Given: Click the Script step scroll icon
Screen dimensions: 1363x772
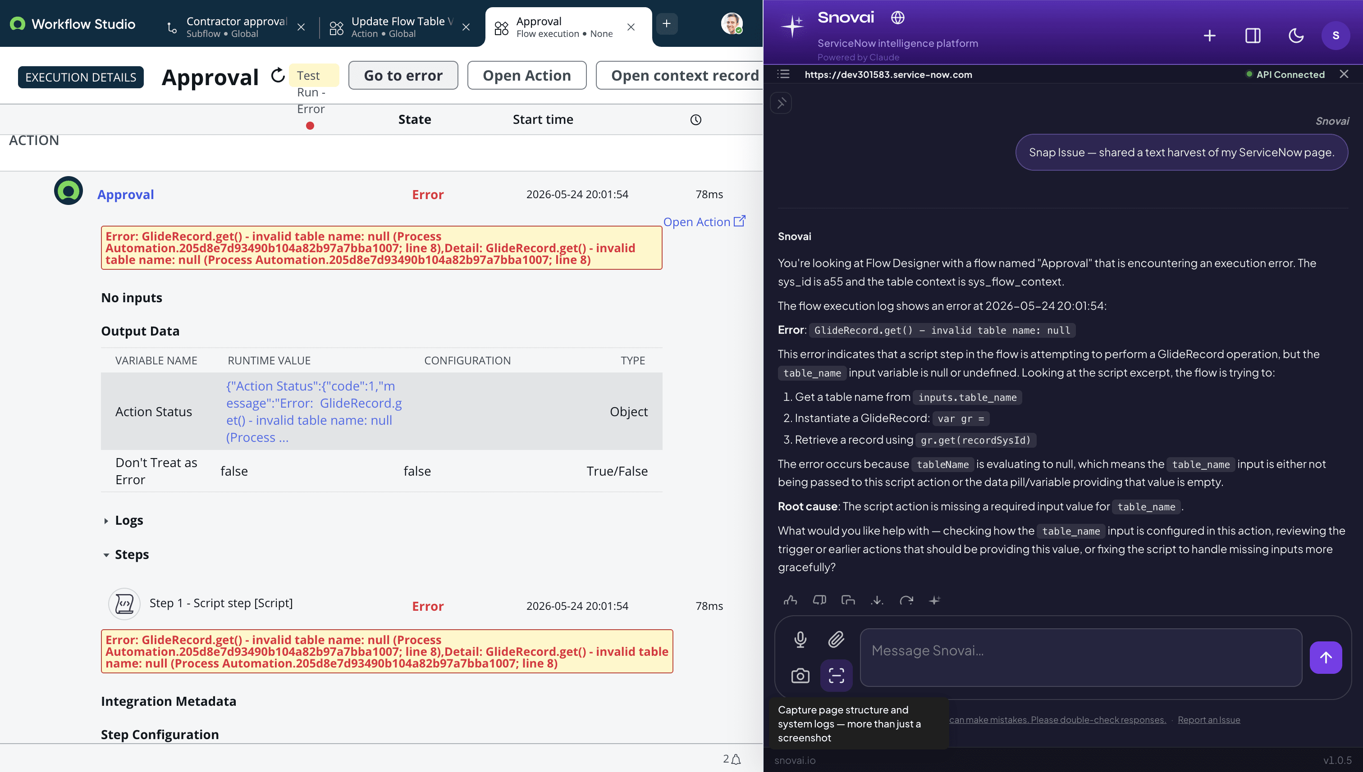Looking at the screenshot, I should pyautogui.click(x=124, y=604).
